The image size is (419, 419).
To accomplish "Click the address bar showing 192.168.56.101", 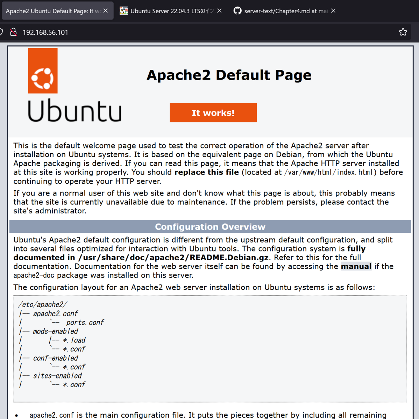I will tap(105, 32).
